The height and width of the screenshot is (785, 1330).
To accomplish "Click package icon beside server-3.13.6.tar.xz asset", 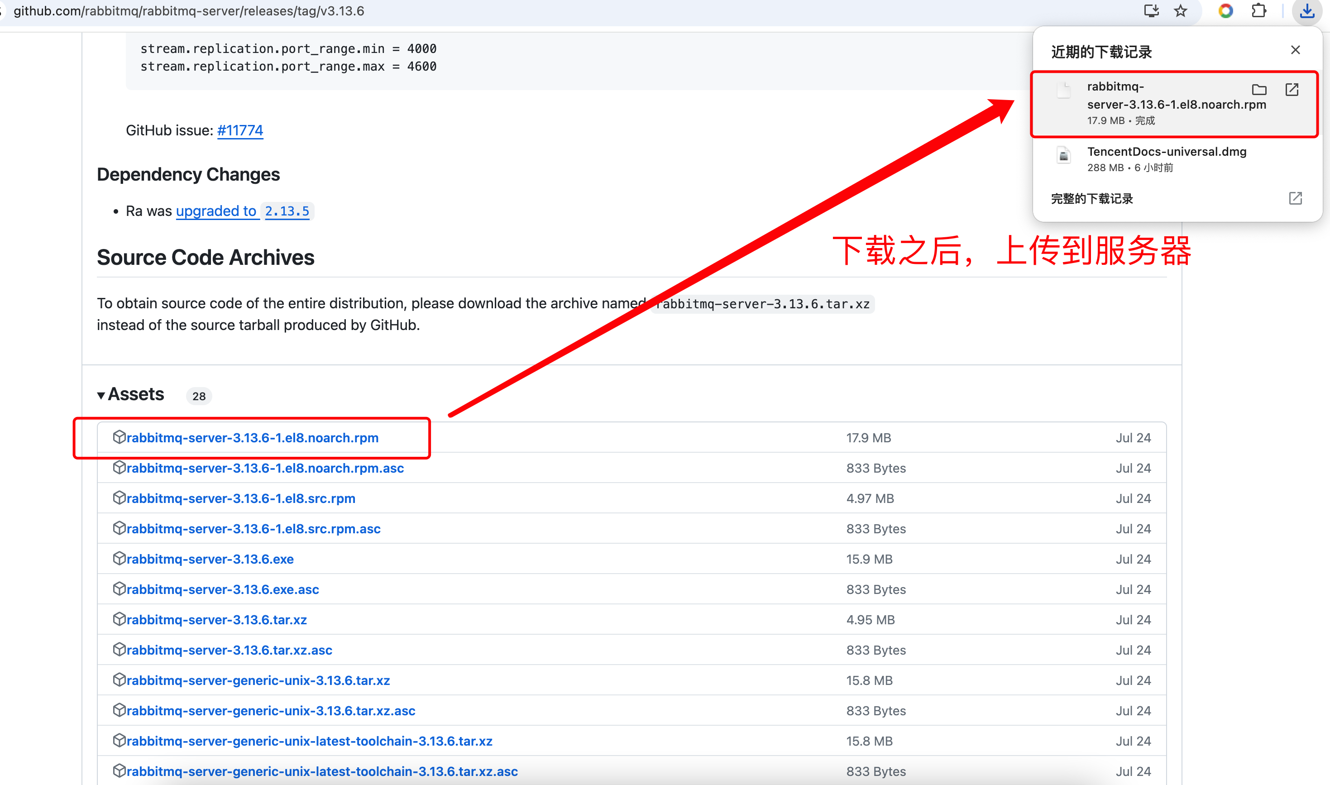I will point(119,619).
